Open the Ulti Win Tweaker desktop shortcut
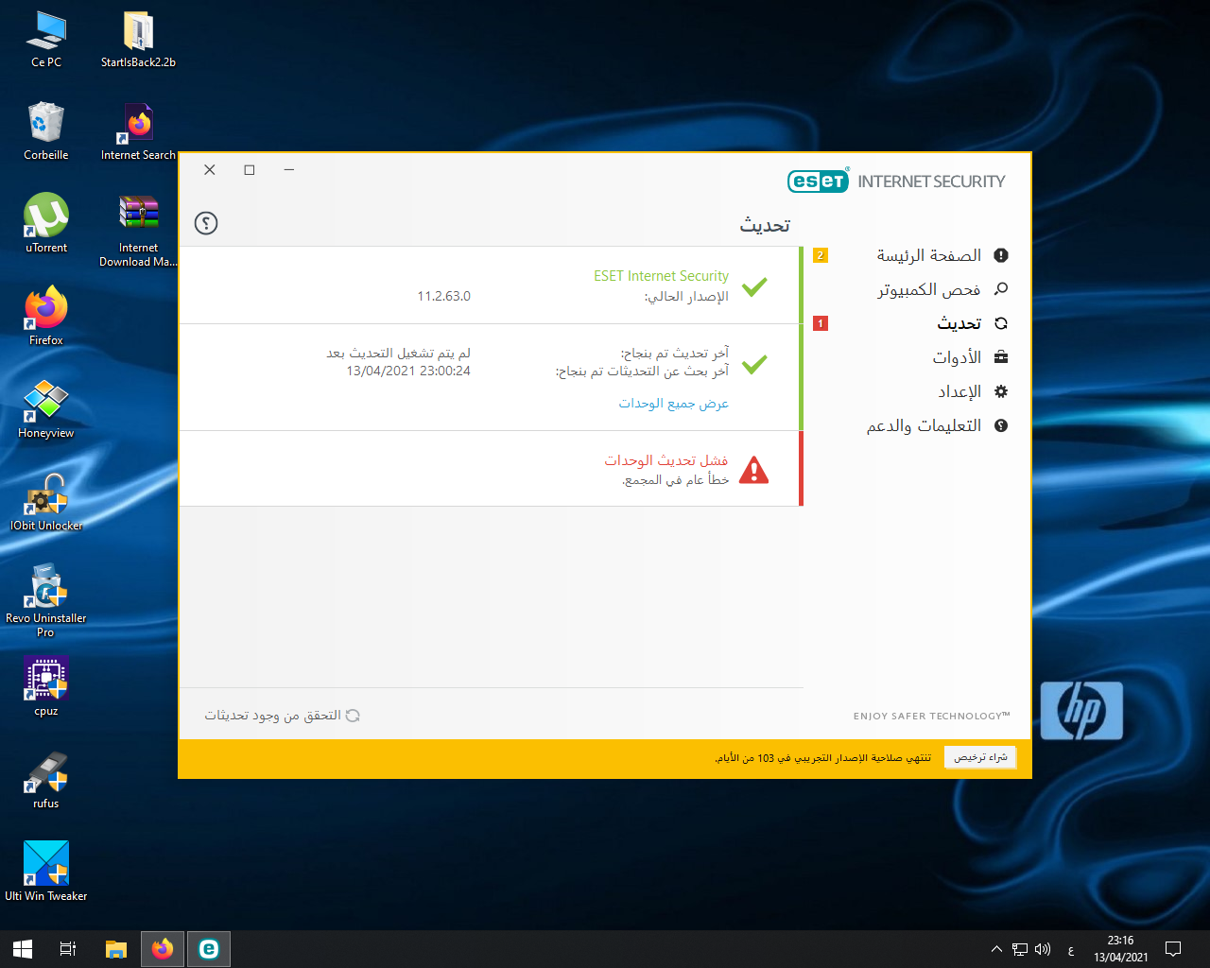 [x=46, y=872]
